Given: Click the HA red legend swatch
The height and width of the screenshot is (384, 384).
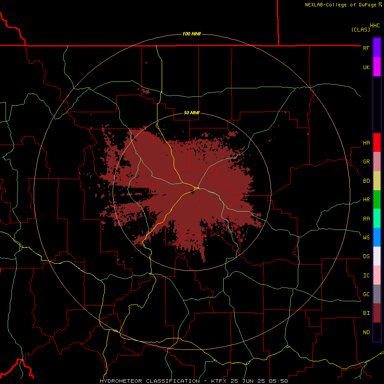Looking at the screenshot, I should (x=377, y=143).
